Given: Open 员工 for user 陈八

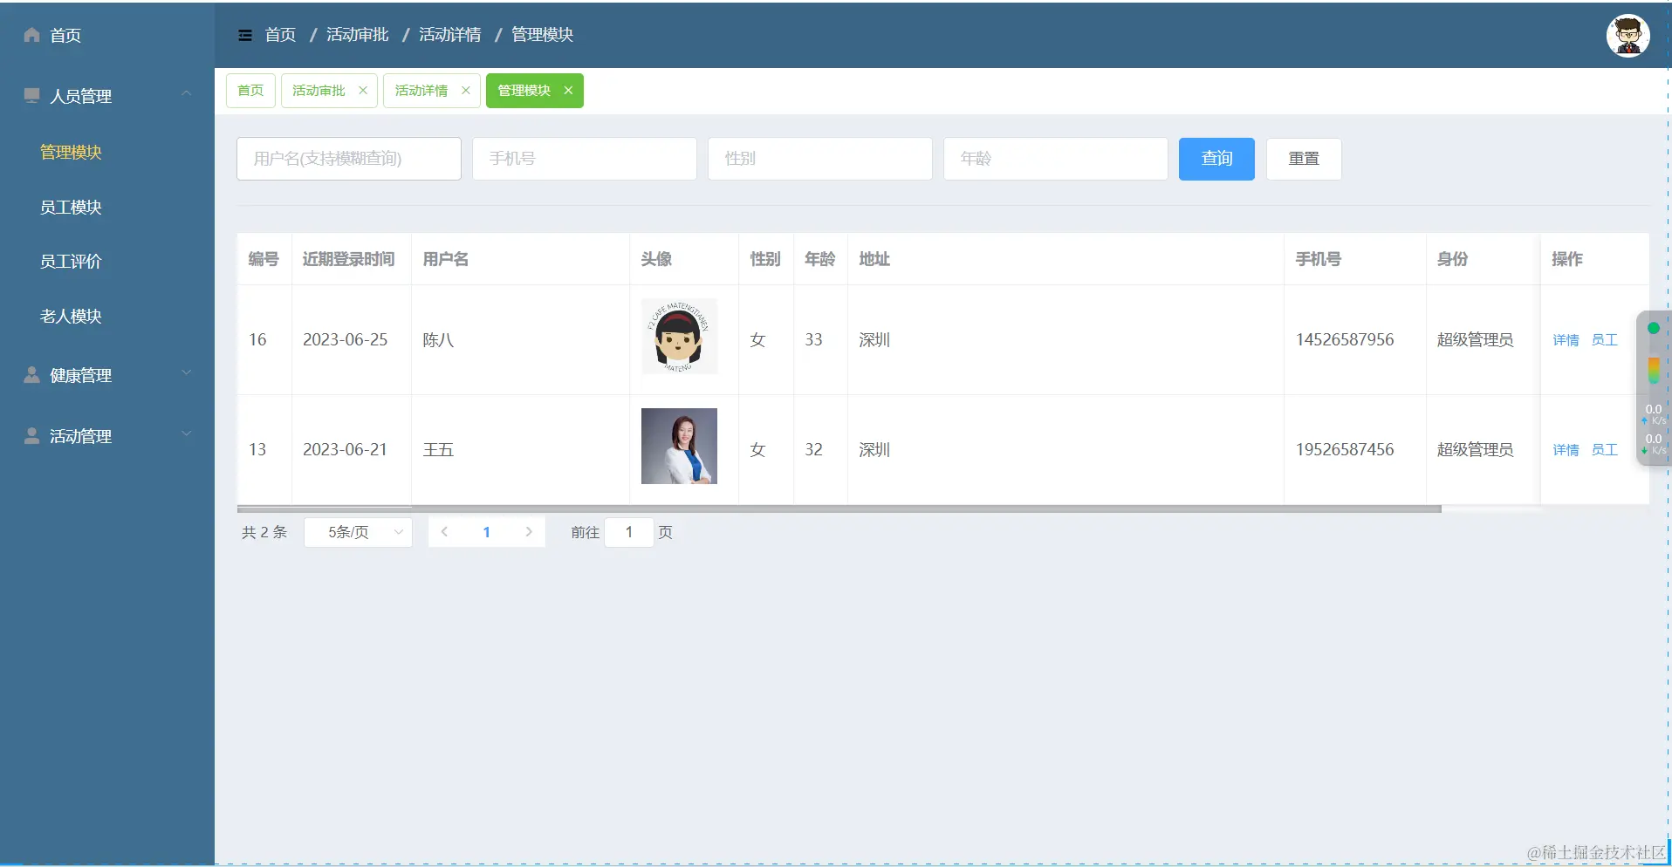Looking at the screenshot, I should [x=1604, y=340].
